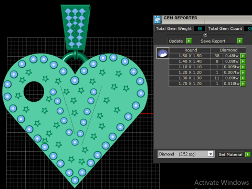This screenshot has height=189, width=252.
Task: Click the 0.09tw weight cell
Action: [x=232, y=78]
